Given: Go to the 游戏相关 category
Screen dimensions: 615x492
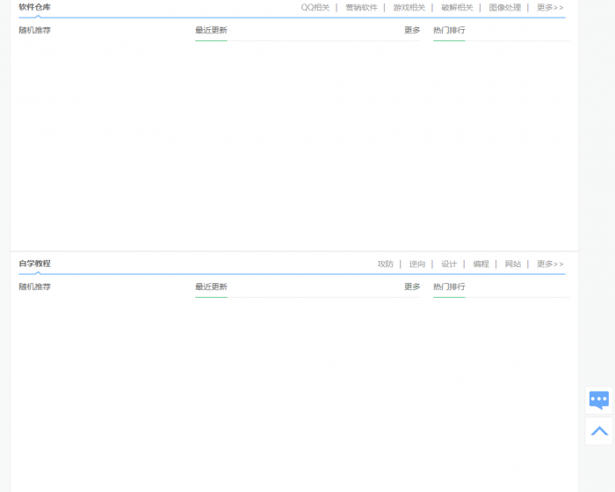Looking at the screenshot, I should [x=409, y=8].
